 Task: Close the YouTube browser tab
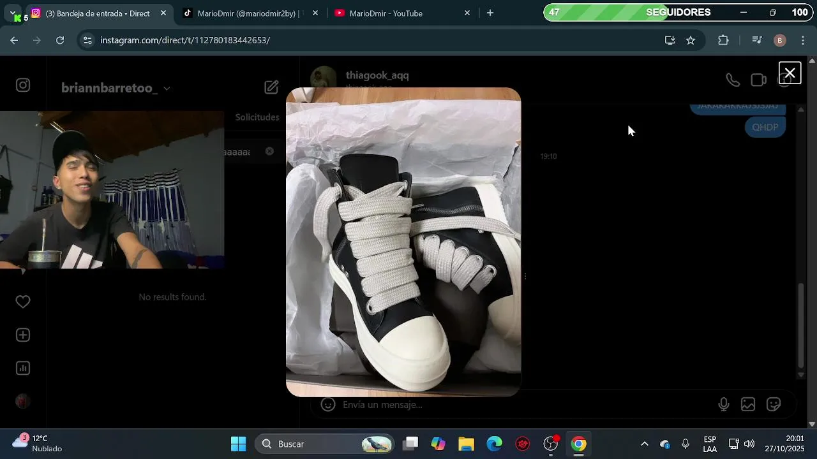(467, 13)
